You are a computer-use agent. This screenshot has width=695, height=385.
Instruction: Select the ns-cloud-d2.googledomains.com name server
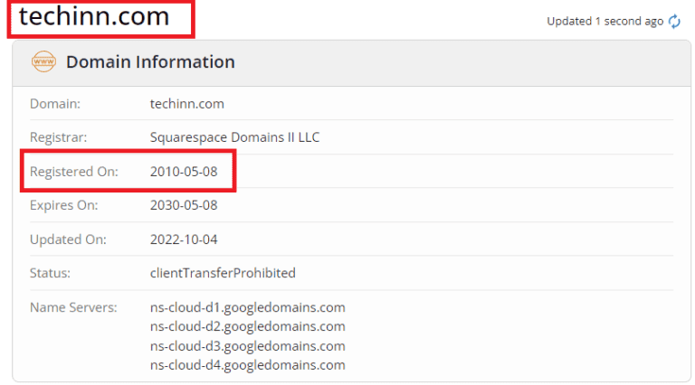coord(247,326)
